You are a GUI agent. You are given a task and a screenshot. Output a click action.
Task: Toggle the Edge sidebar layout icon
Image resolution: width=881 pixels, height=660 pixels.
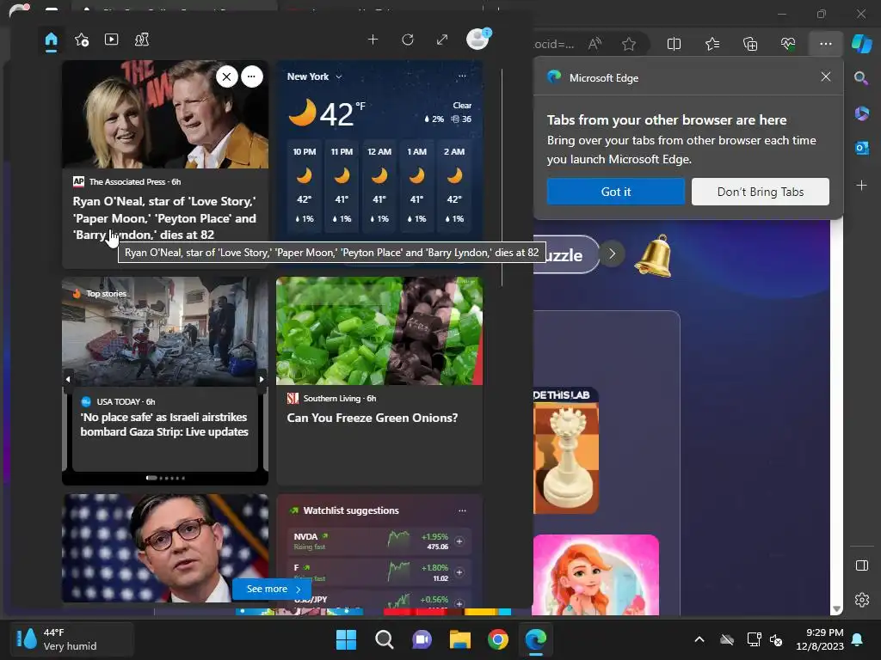pos(862,565)
